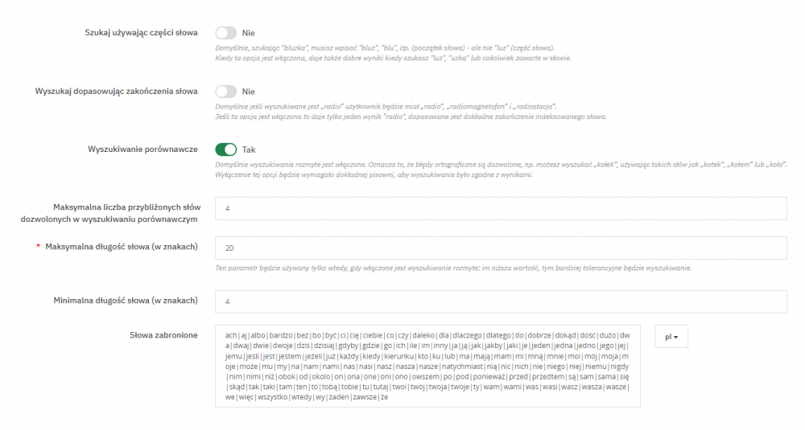Click the 'Tak' status text beside the toggle
The image size is (805, 430).
(x=249, y=149)
